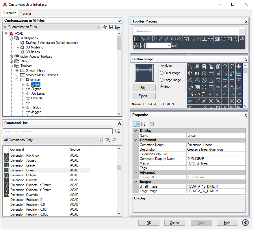Select the camera button image
This screenshot has height=230, width=253.
click(x=204, y=66)
